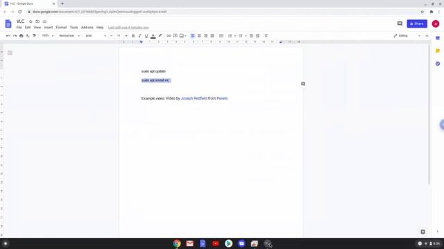This screenshot has width=444, height=249.
Task: Open the Add-ons menu
Action: (87, 28)
